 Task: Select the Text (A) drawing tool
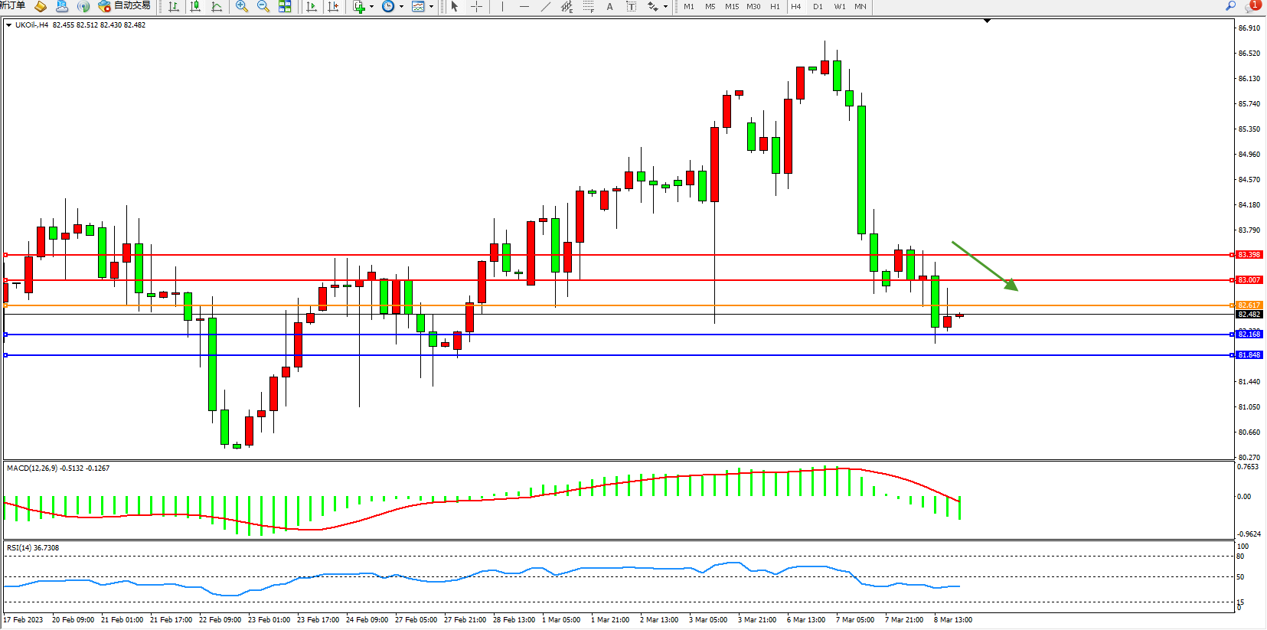click(x=609, y=7)
